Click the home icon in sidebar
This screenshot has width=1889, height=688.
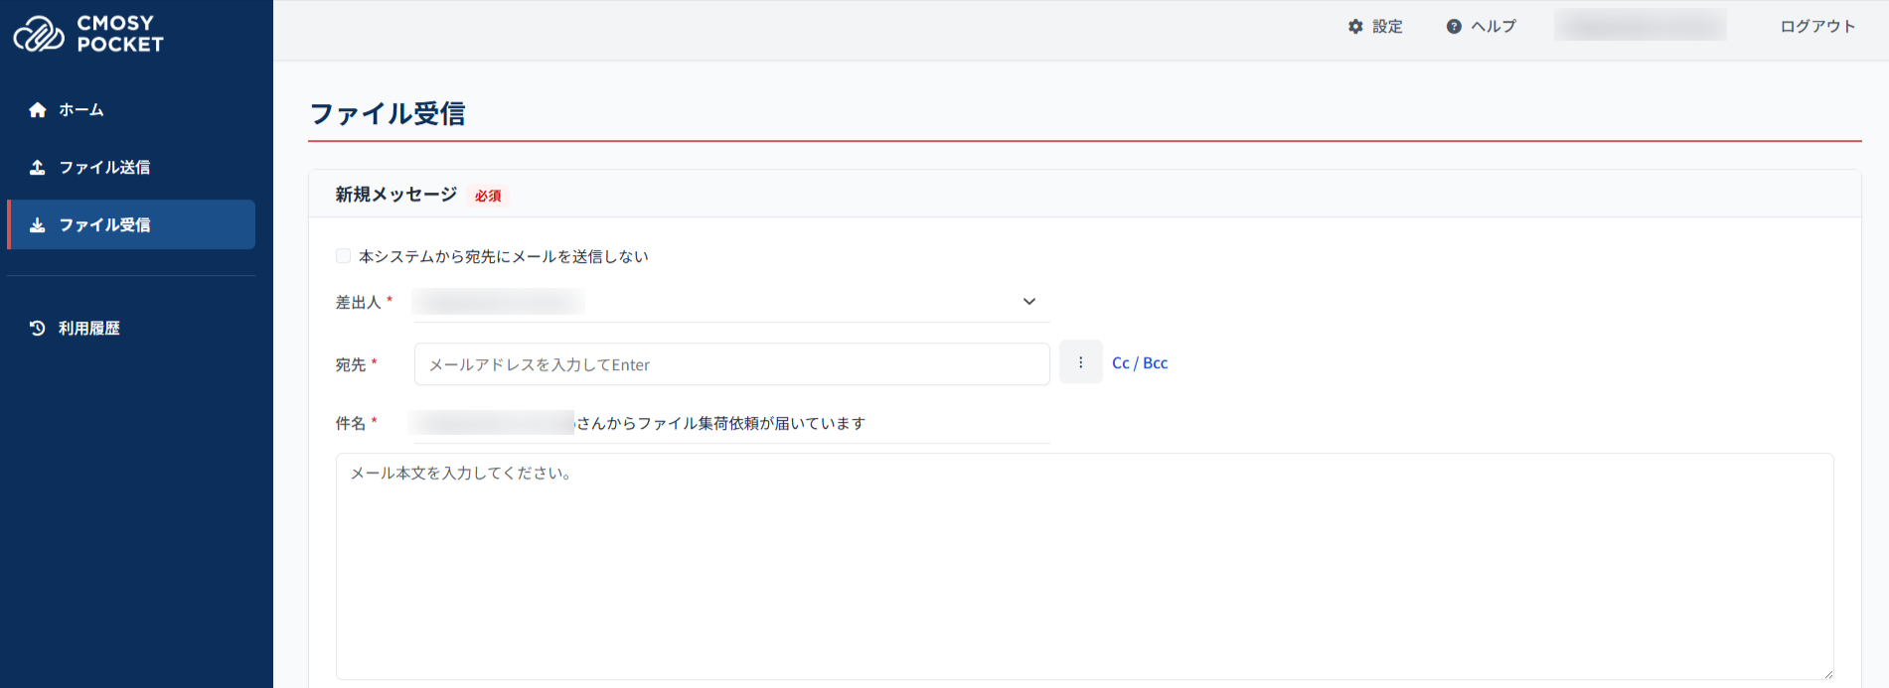click(x=38, y=110)
